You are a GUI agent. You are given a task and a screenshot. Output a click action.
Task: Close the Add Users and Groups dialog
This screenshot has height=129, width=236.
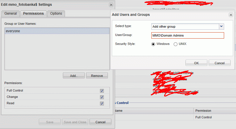231,15
